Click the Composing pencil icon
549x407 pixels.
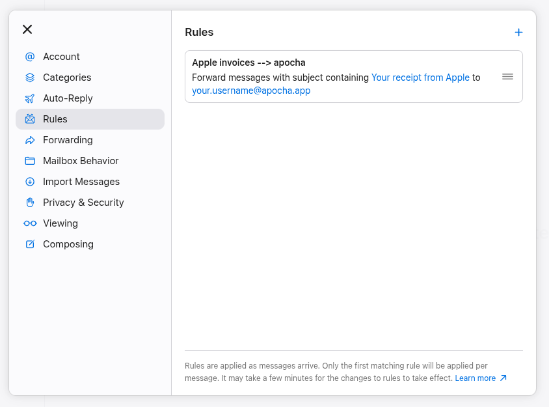tap(30, 244)
